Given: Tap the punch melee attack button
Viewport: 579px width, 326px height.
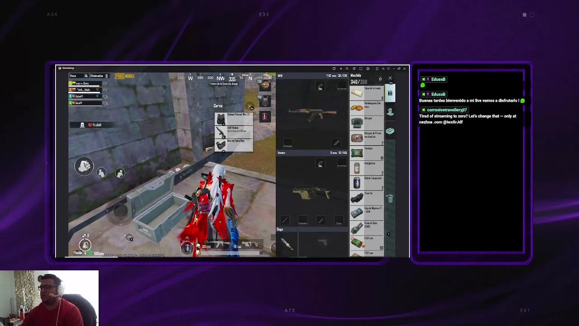Looking at the screenshot, I should click(x=84, y=167).
